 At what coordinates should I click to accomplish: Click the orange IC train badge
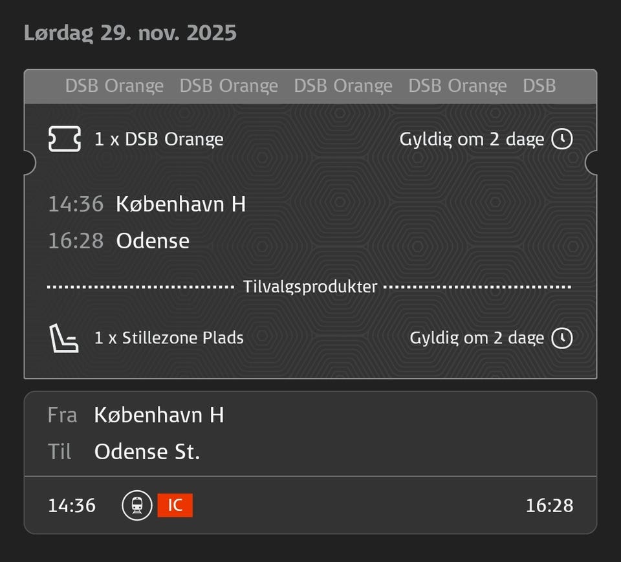(175, 505)
